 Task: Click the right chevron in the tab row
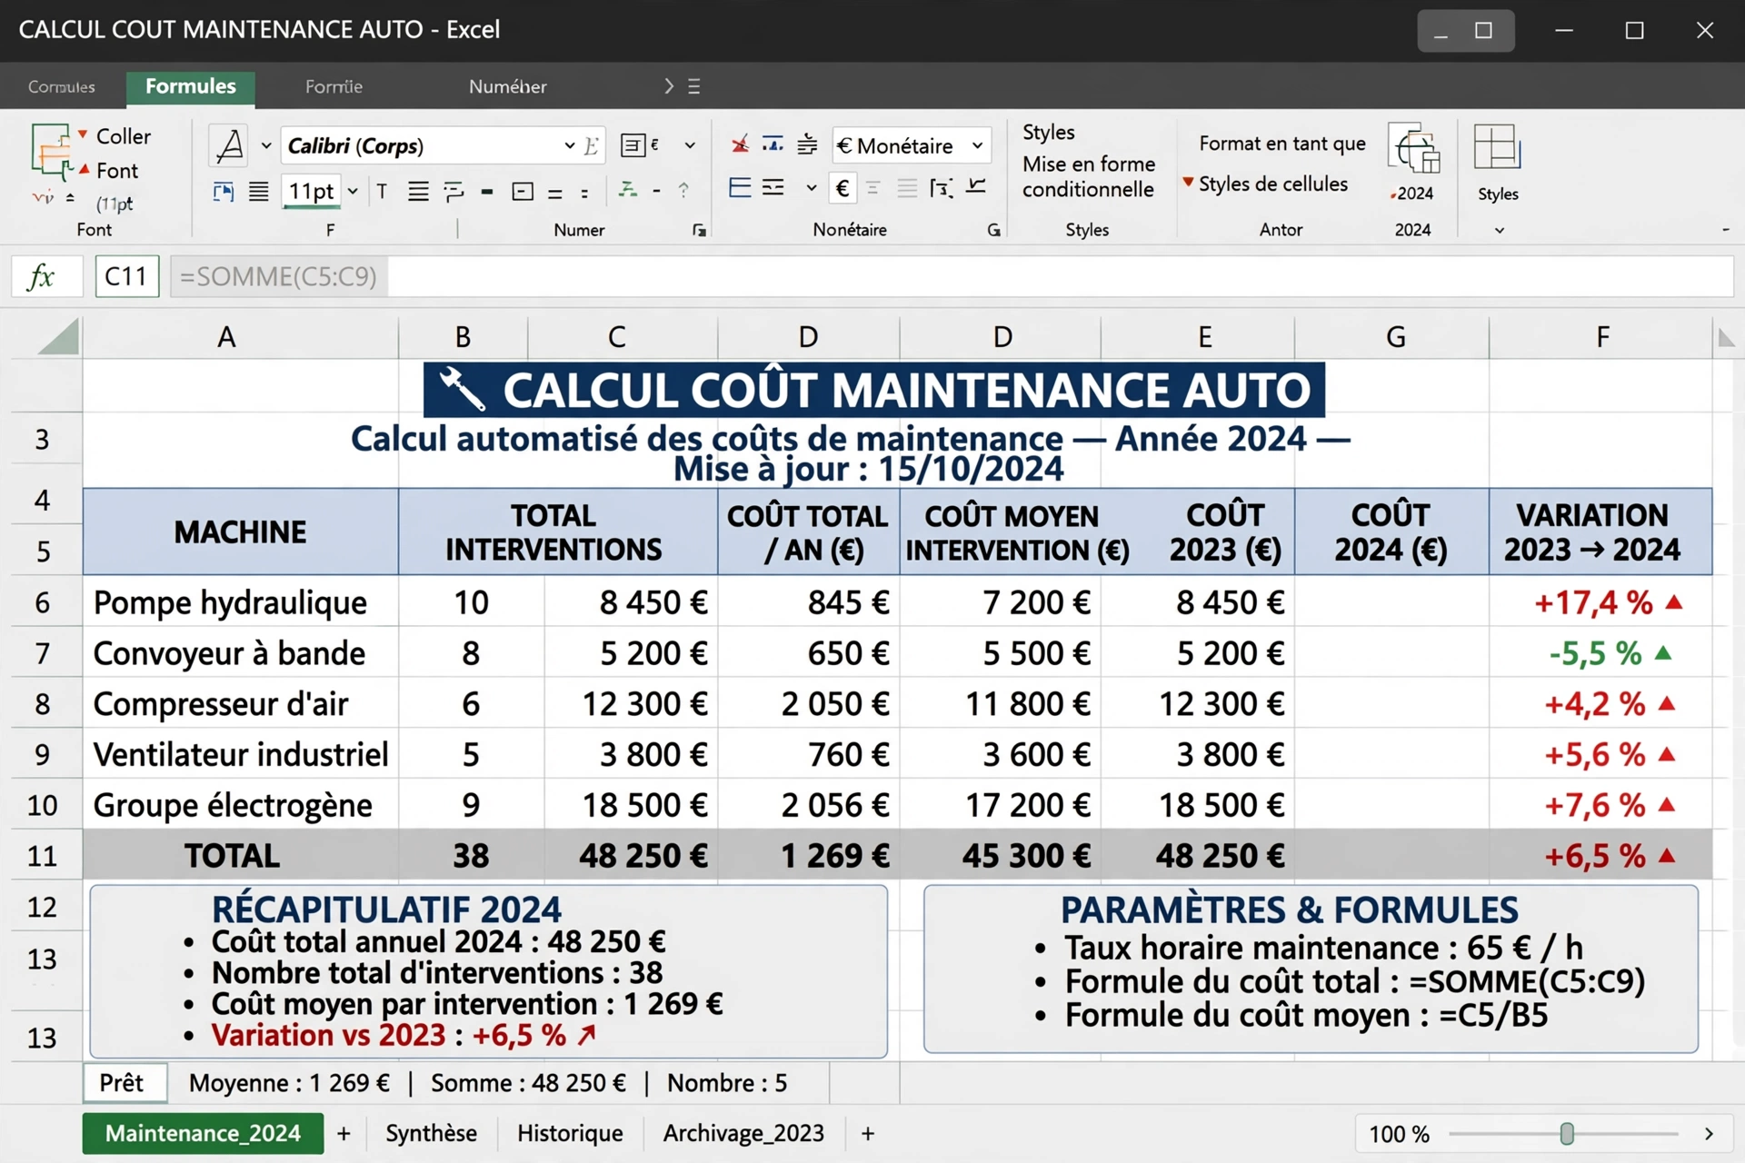[x=669, y=86]
